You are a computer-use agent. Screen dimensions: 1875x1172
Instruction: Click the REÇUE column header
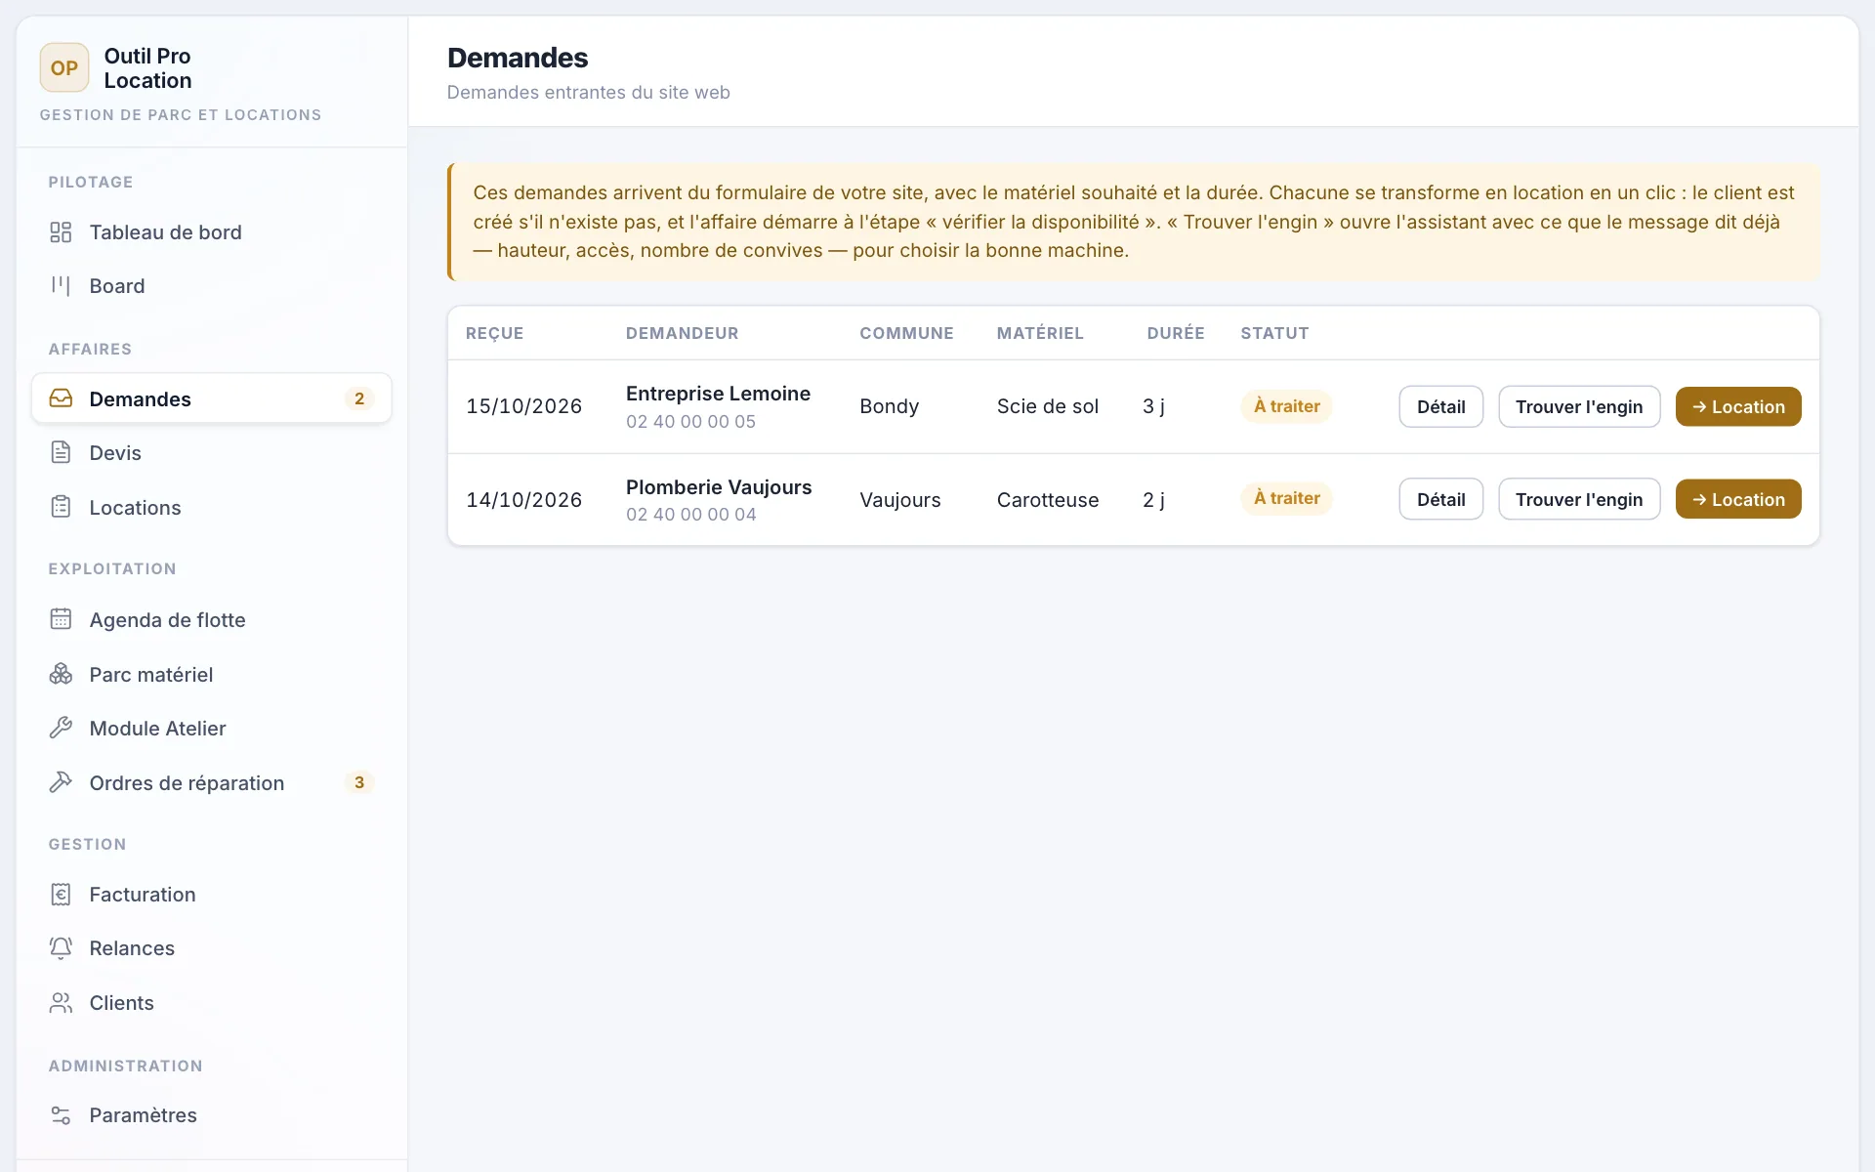tap(494, 333)
